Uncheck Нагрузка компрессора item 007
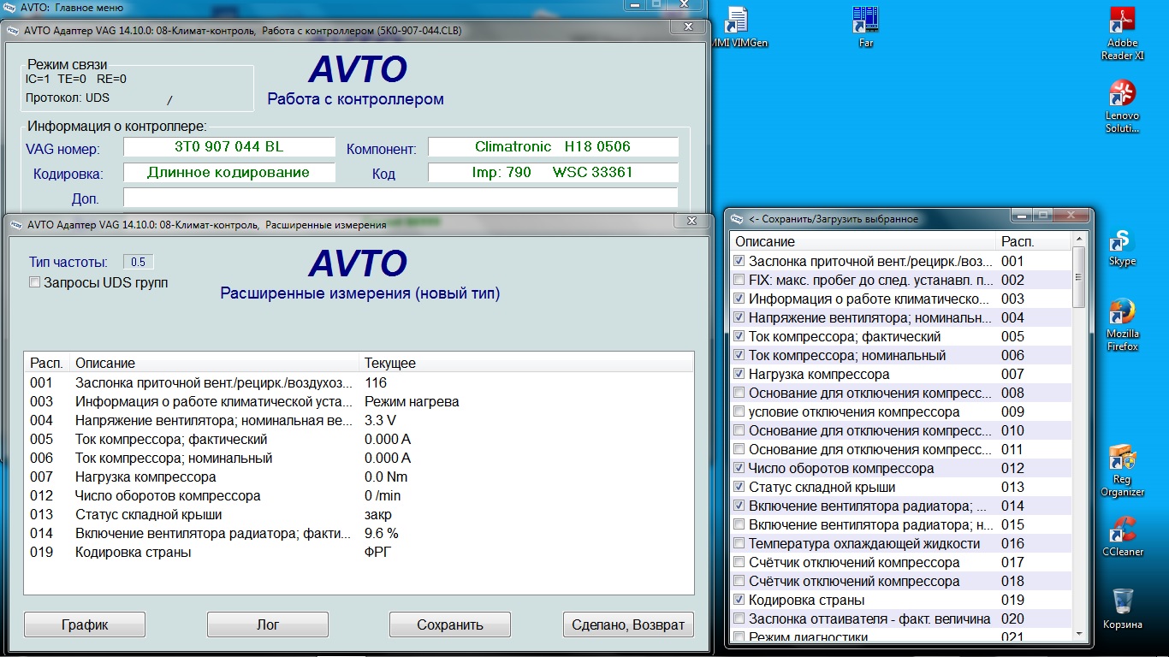The width and height of the screenshot is (1169, 657). tap(740, 375)
